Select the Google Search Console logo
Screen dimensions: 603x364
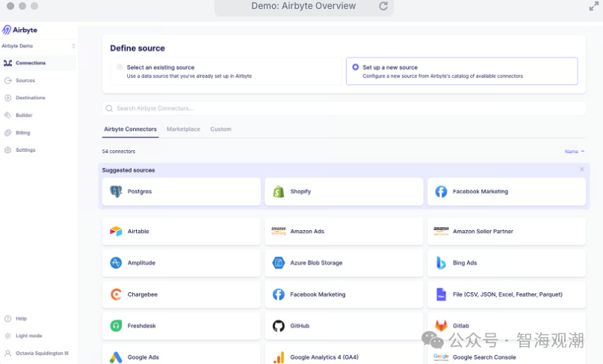pos(441,357)
